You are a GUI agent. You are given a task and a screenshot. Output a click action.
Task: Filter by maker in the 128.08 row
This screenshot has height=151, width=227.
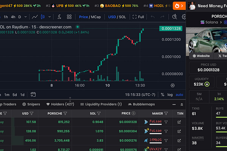166,131
